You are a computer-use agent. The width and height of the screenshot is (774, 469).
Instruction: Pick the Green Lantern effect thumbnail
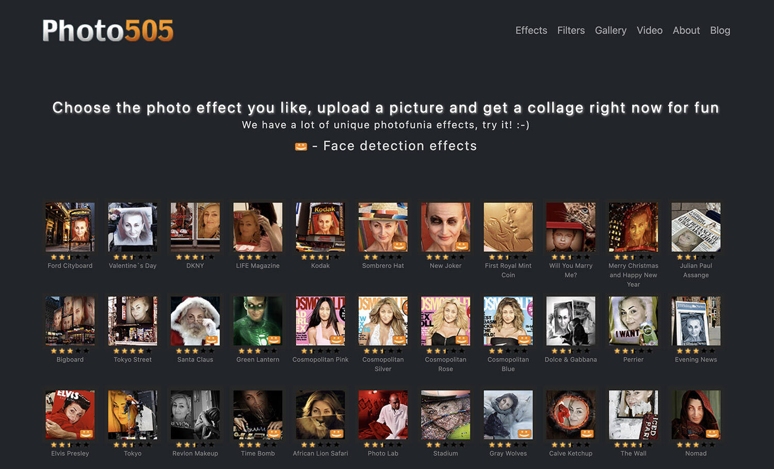point(258,321)
